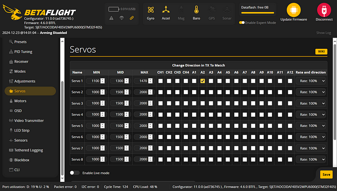
Task: Uncheck Servo 1 A2 checkbox
Action: (x=203, y=81)
